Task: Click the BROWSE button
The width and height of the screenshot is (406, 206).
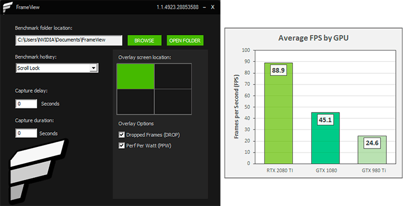Action: pos(144,41)
